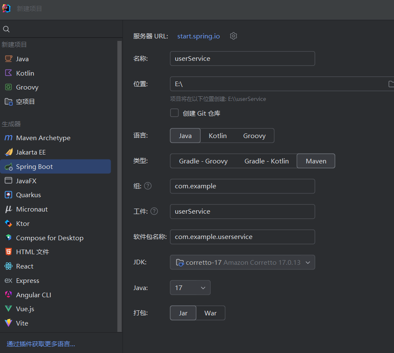Click the Angular CLI icon
This screenshot has height=353, width=394.
tap(8, 294)
